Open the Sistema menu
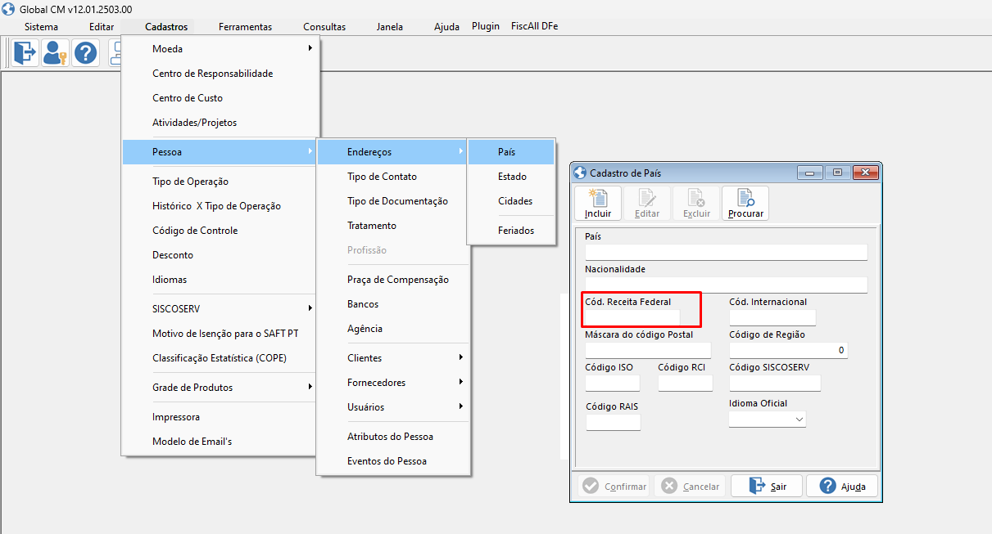Viewport: 992px width, 534px height. [42, 27]
